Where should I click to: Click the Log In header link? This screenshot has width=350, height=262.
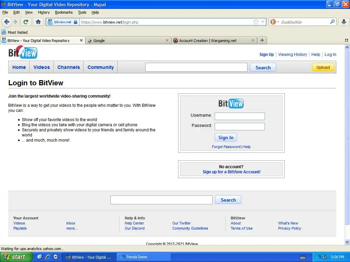[331, 54]
